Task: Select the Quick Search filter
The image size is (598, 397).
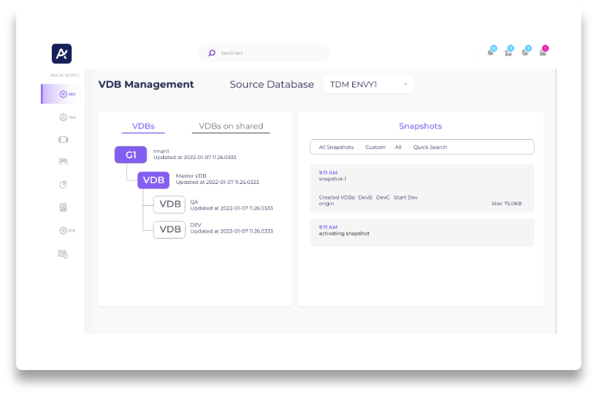Action: [430, 147]
